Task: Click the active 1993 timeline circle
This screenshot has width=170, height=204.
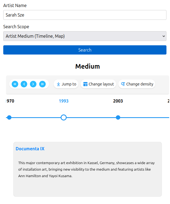Action: pyautogui.click(x=64, y=117)
